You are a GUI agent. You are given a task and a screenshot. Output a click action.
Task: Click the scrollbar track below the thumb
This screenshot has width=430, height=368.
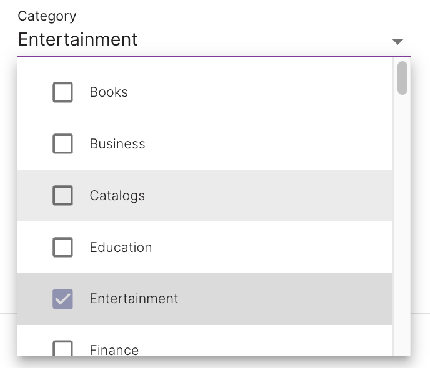402,225
